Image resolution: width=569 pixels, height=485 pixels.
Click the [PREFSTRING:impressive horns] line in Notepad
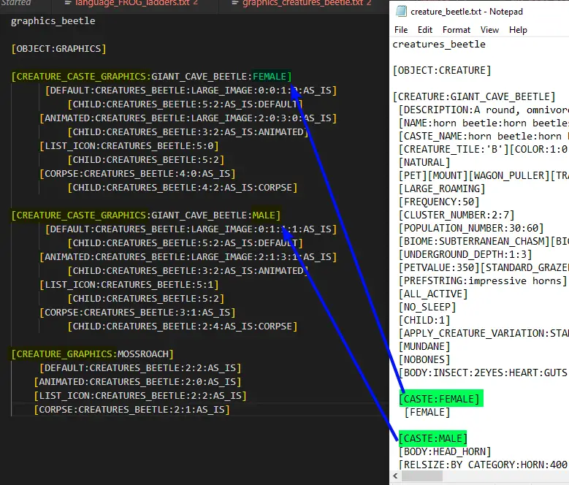483,280
